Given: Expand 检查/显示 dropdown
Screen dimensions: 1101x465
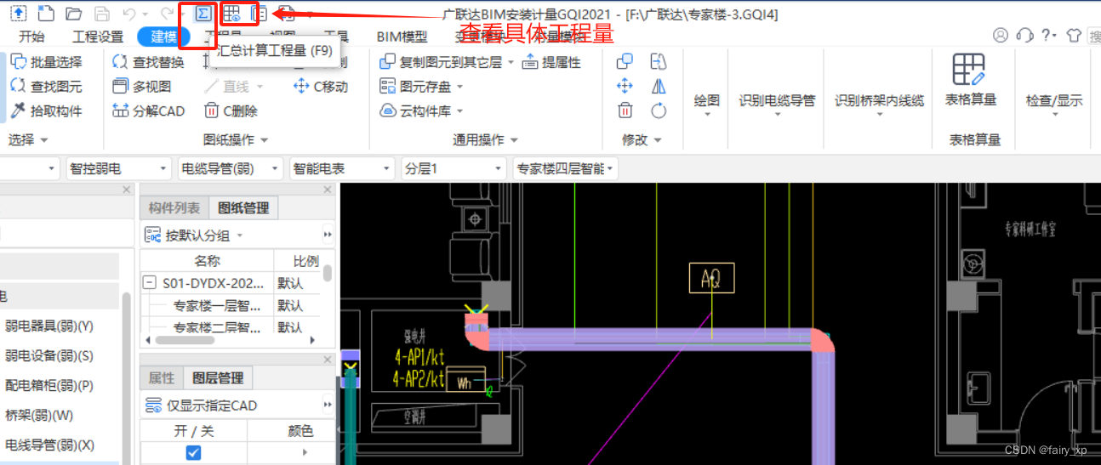Looking at the screenshot, I should coord(1054,116).
